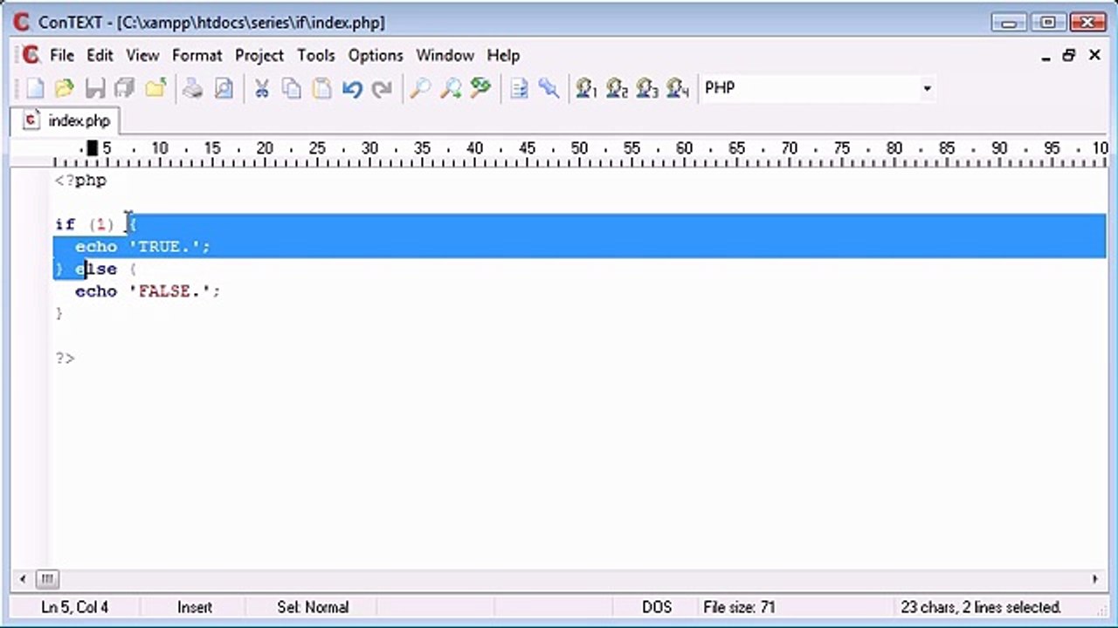Click the Close file folder icon
The width and height of the screenshot is (1118, 628).
pyautogui.click(x=155, y=88)
